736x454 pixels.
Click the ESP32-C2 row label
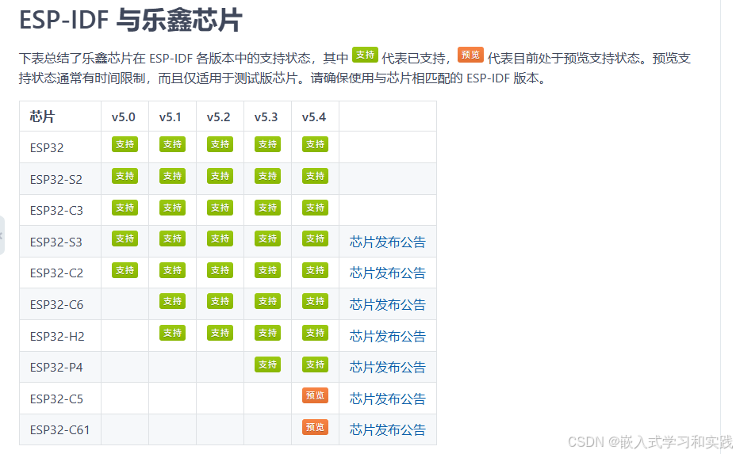(x=56, y=273)
